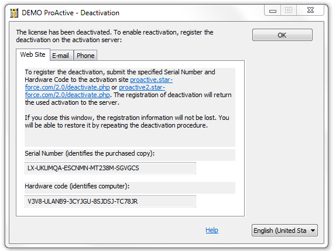Click inside the Hardware code field
Image resolution: width=336 pixels, height=251 pixels.
point(110,201)
